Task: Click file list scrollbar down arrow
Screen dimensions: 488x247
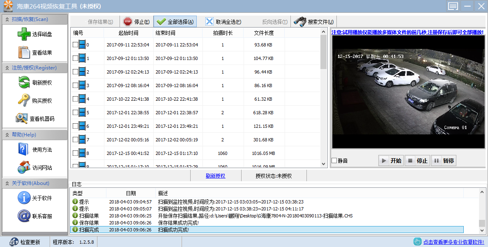Action: coord(323,164)
